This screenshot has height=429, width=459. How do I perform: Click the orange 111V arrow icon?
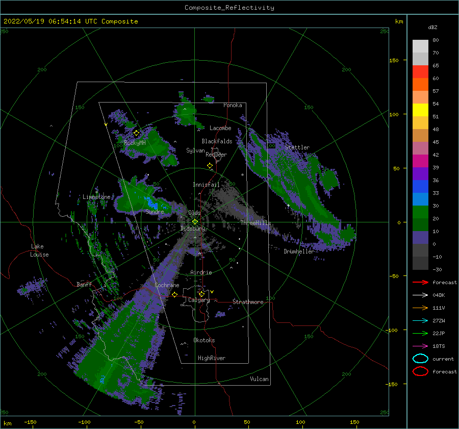point(420,308)
